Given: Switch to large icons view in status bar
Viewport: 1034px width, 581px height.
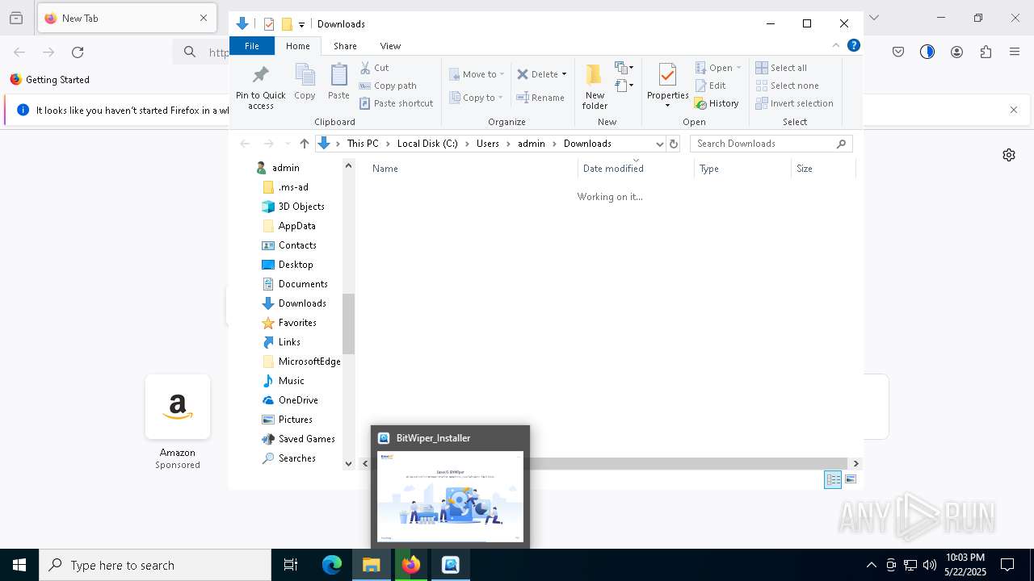Looking at the screenshot, I should pos(851,479).
